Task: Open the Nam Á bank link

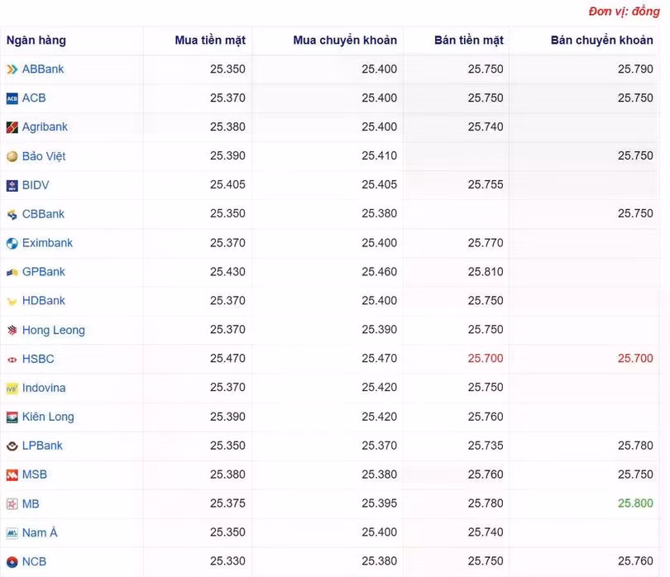Action: pyautogui.click(x=40, y=532)
